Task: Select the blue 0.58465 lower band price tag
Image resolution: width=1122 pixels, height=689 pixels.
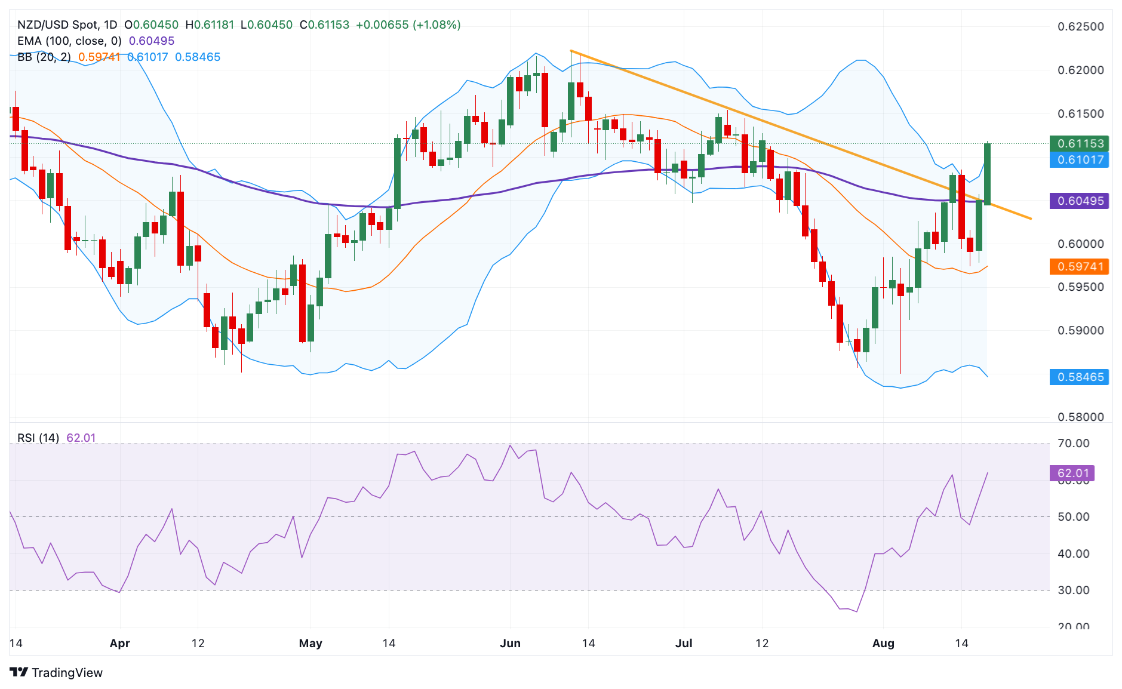Action: [x=1079, y=377]
